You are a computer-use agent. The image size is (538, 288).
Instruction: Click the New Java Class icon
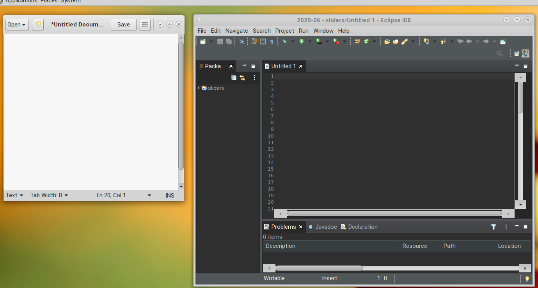click(x=366, y=41)
